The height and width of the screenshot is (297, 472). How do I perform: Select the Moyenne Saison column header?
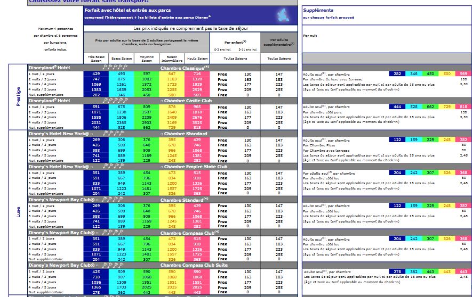point(147,59)
